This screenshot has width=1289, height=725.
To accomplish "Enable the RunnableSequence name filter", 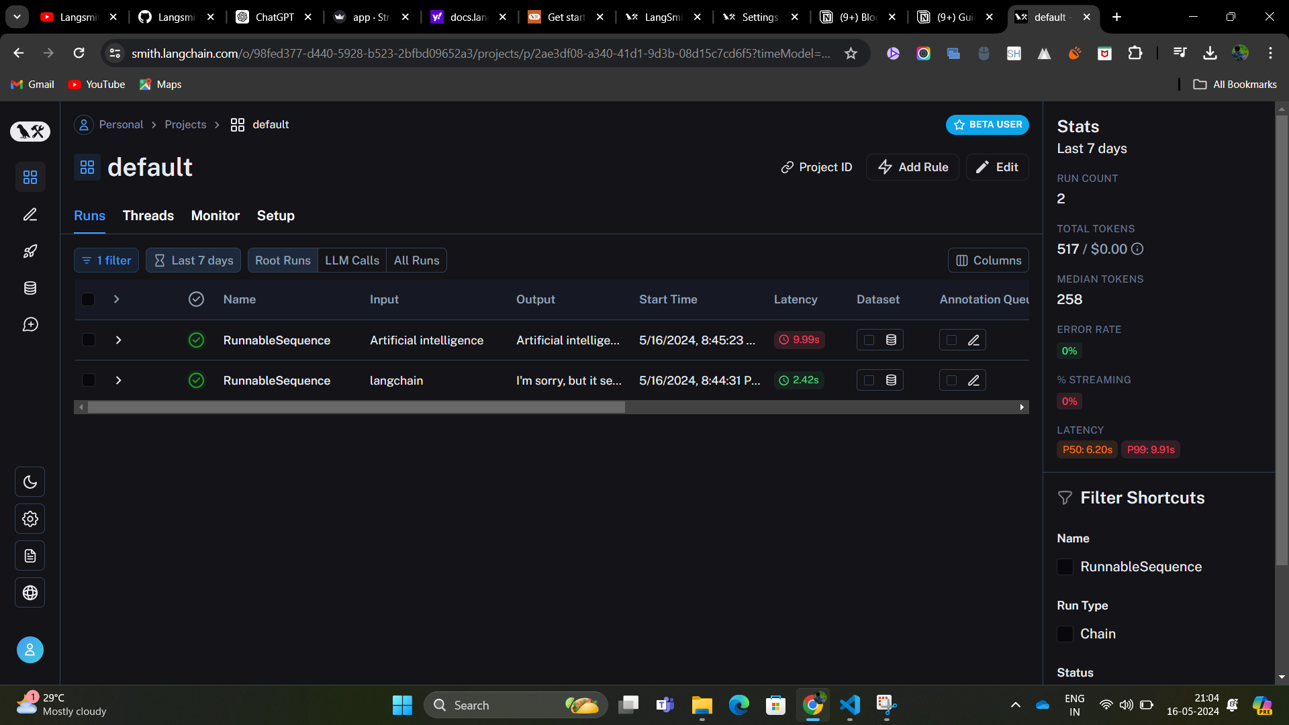I will tap(1065, 567).
